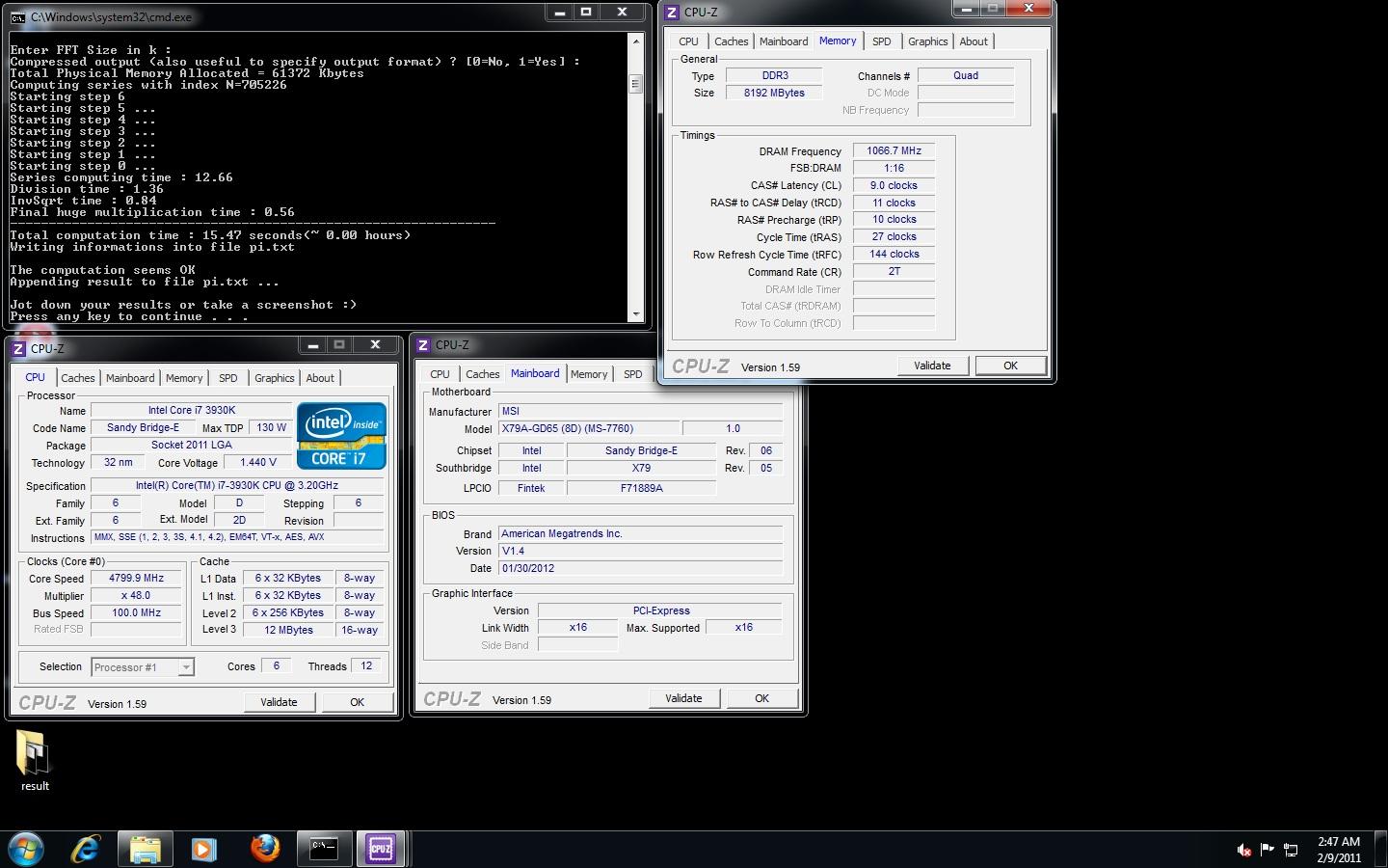Select Caches tab in Memory window
Image resolution: width=1388 pixels, height=868 pixels.
coord(732,41)
